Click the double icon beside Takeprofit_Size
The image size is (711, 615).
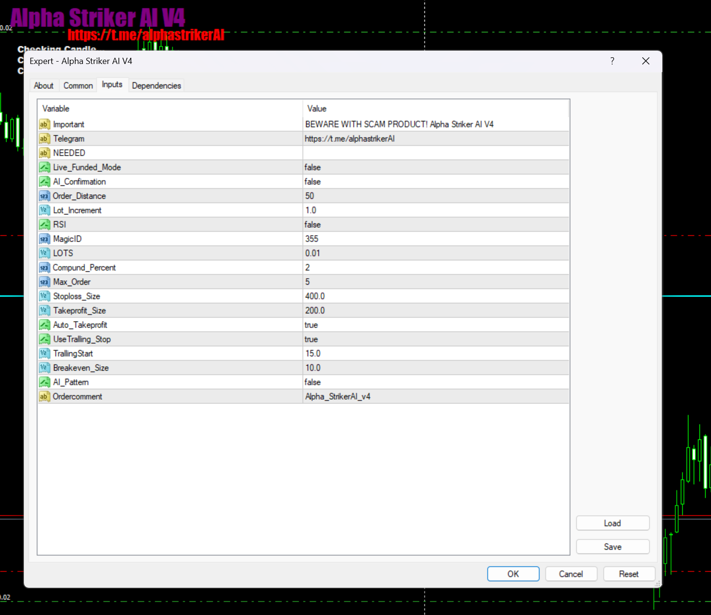pos(44,310)
